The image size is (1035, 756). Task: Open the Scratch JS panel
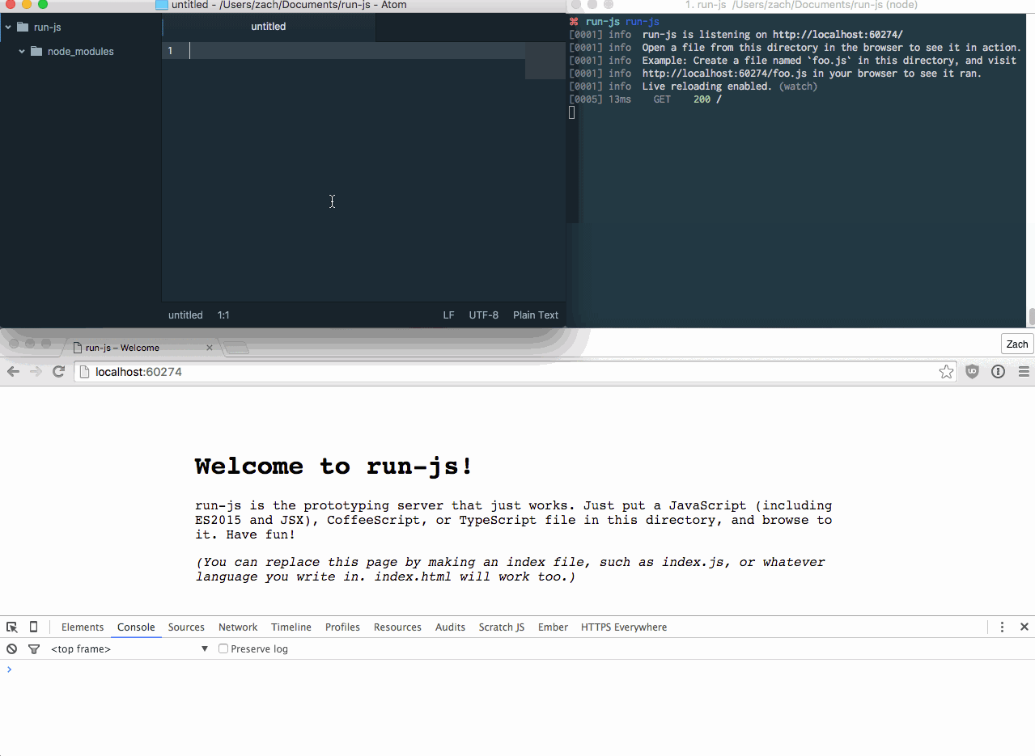click(x=501, y=627)
